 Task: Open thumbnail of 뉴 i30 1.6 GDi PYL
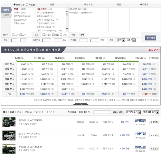(9, 135)
